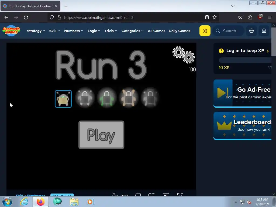Image resolution: width=276 pixels, height=207 pixels.
Task: Select the last locked dark character
Action: pyautogui.click(x=150, y=98)
